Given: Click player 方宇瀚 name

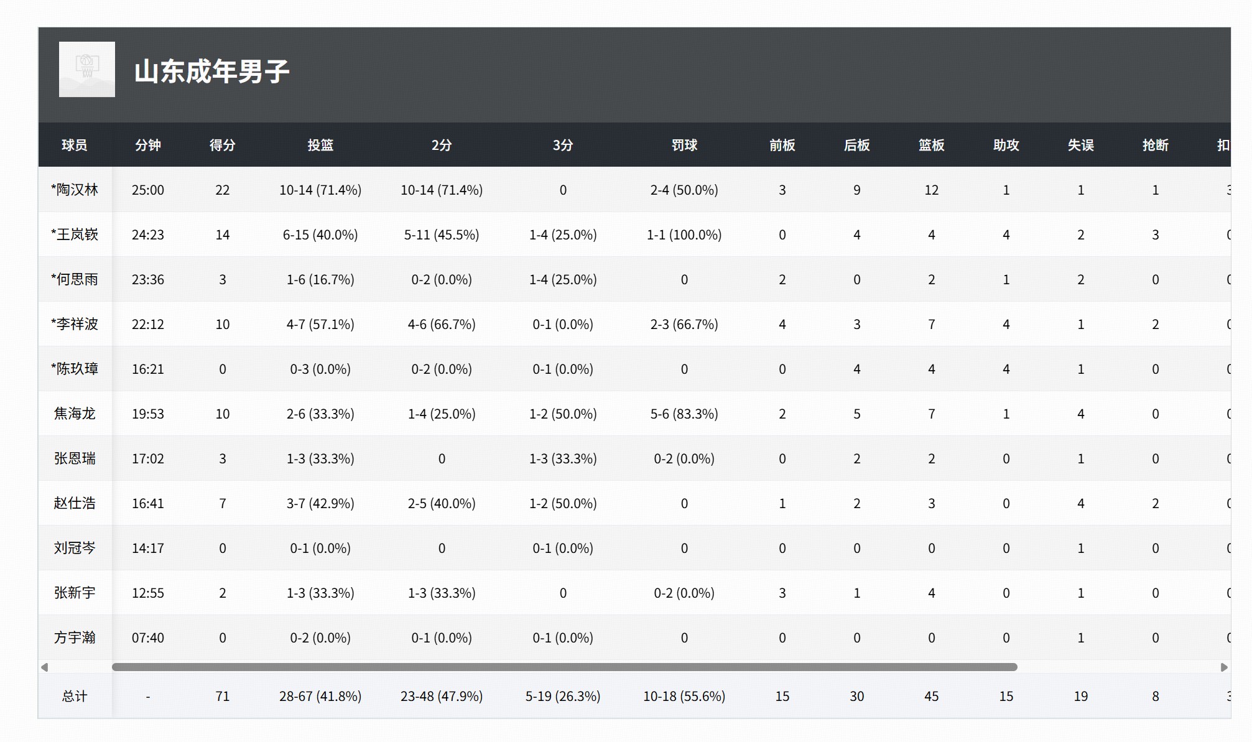Looking at the screenshot, I should [75, 638].
